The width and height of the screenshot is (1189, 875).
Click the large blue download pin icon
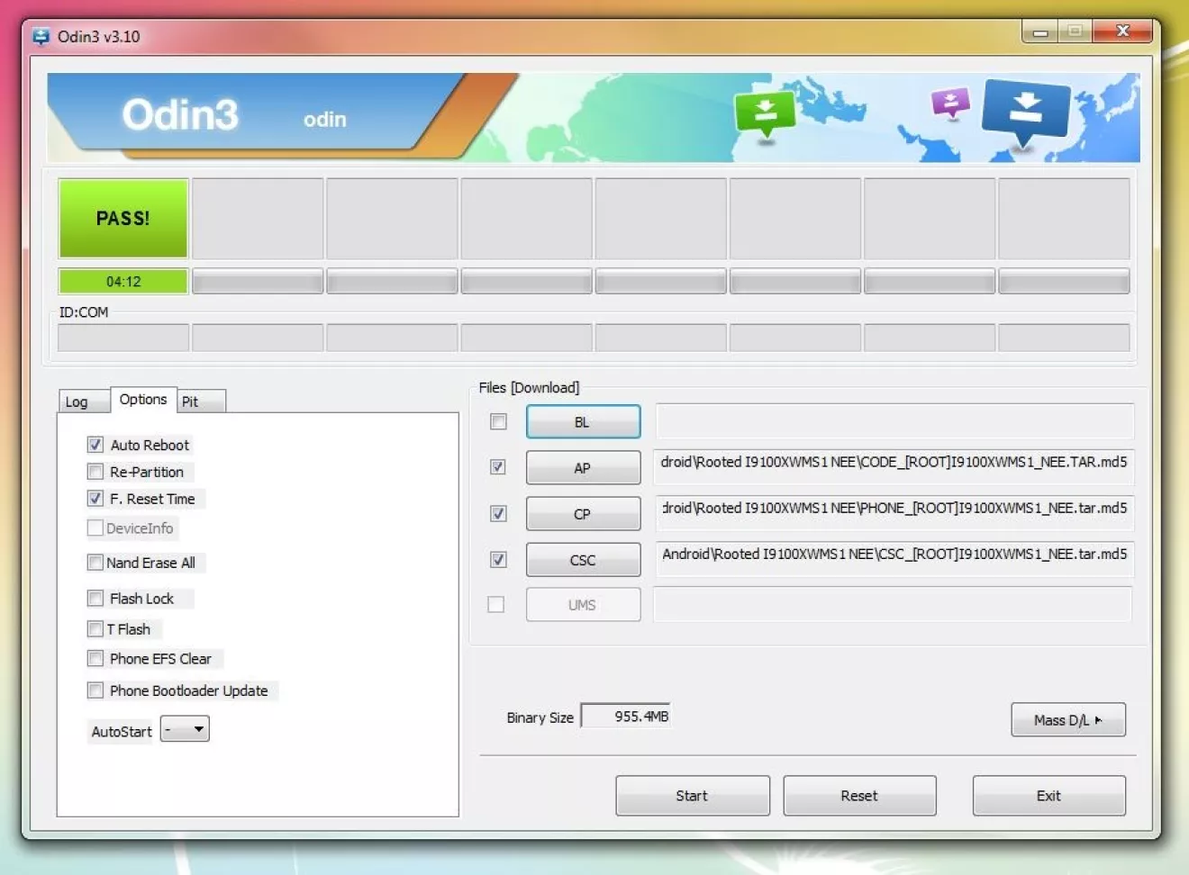(1026, 113)
